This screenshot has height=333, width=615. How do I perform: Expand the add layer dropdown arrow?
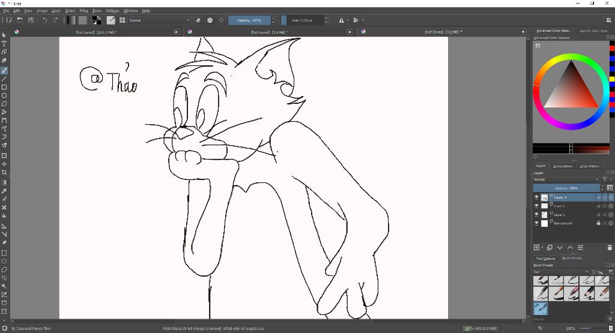tap(542, 248)
